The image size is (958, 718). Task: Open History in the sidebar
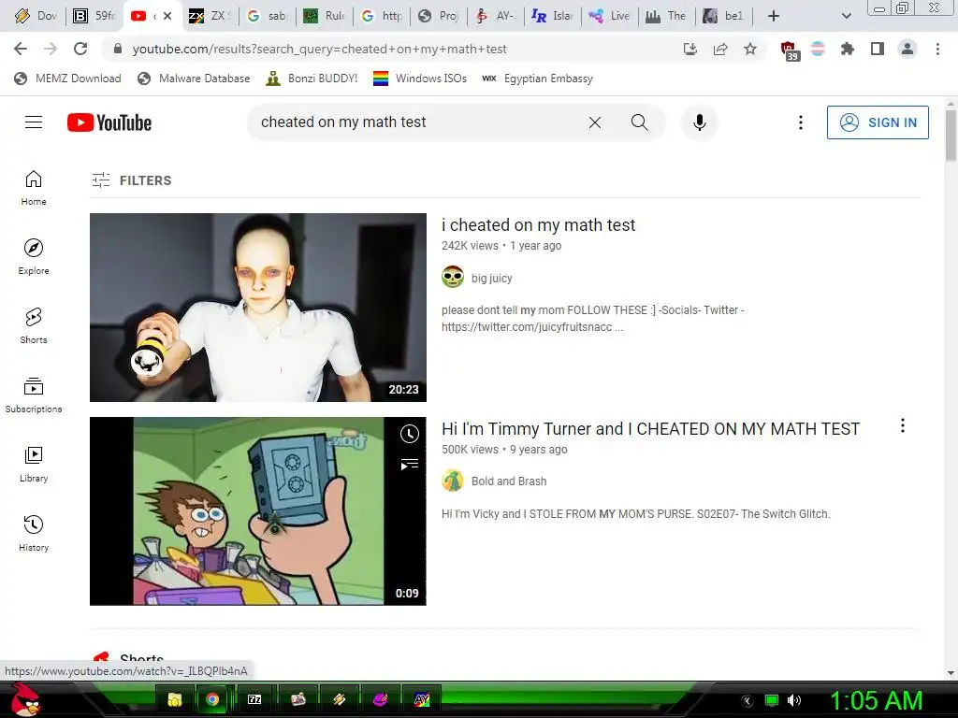pyautogui.click(x=34, y=533)
